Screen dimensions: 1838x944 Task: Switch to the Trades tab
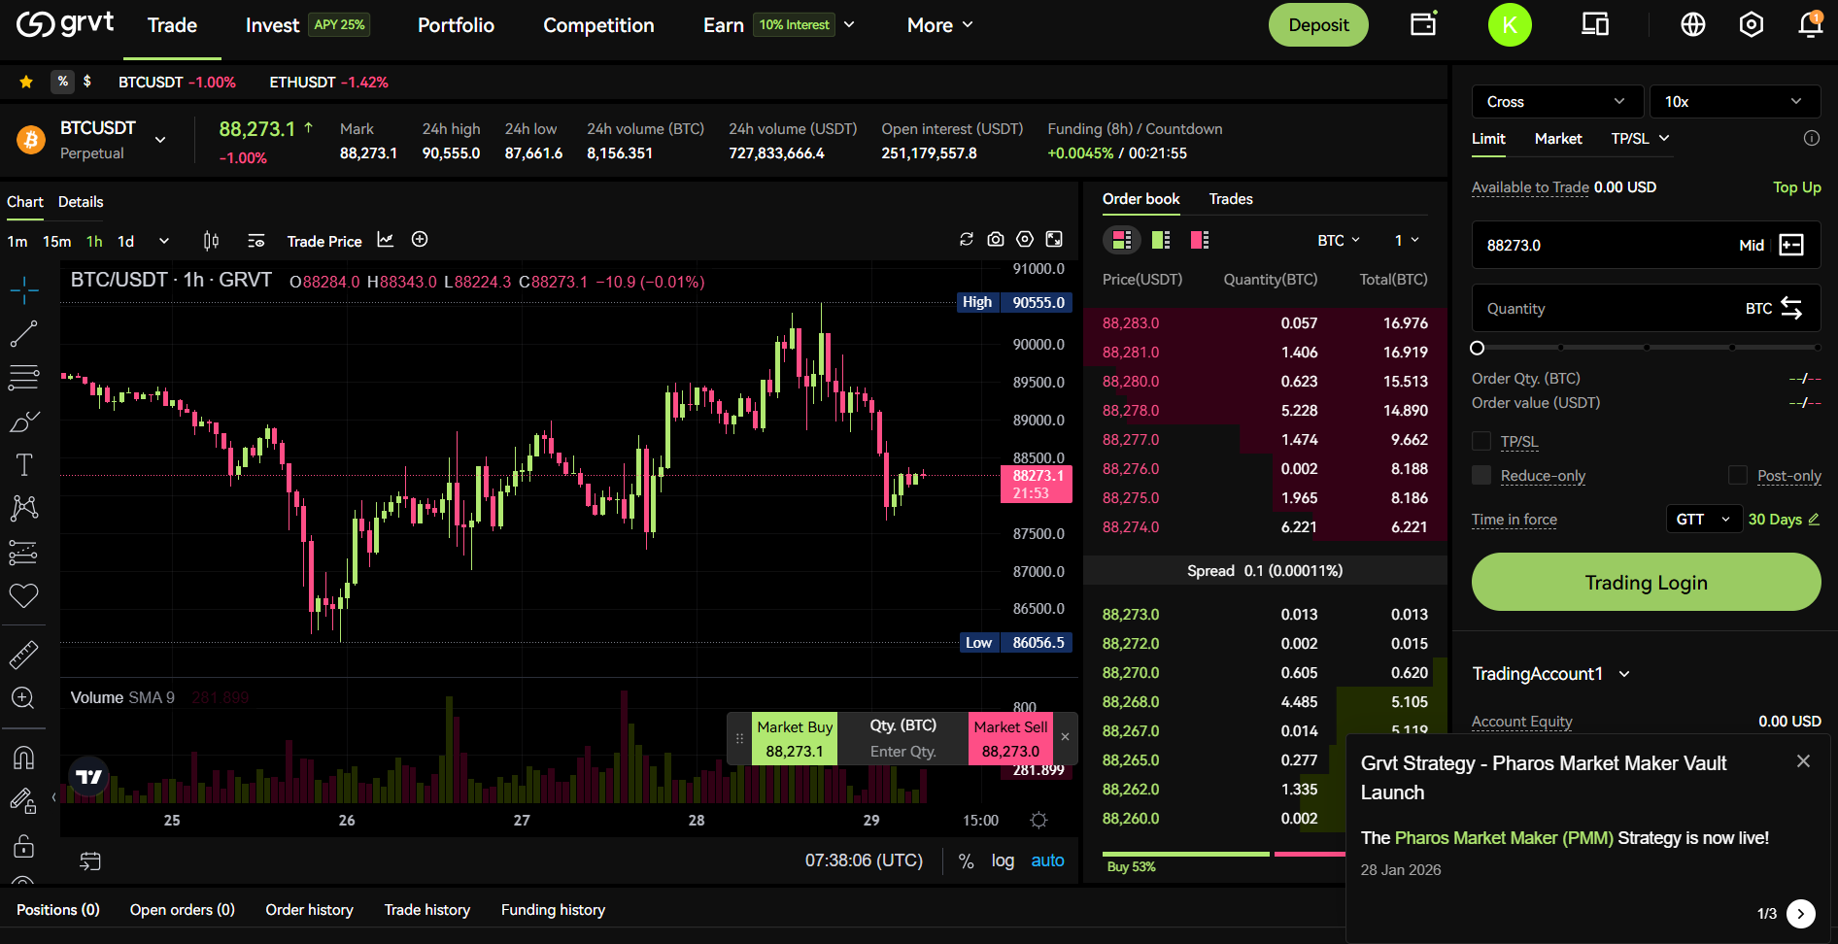(1230, 198)
